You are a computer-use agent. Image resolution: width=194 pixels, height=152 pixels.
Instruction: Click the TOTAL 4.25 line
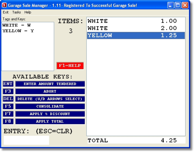point(137,140)
